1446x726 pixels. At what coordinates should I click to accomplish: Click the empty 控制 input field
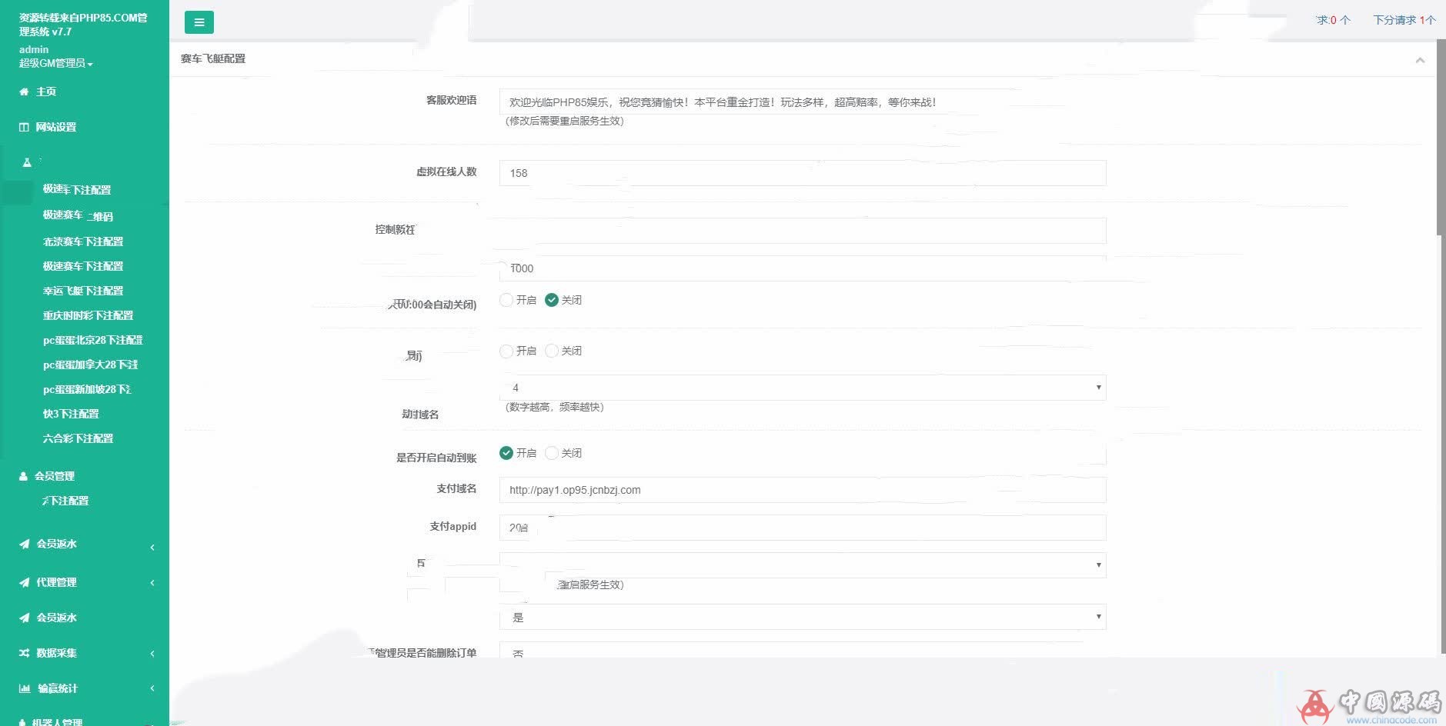[803, 231]
